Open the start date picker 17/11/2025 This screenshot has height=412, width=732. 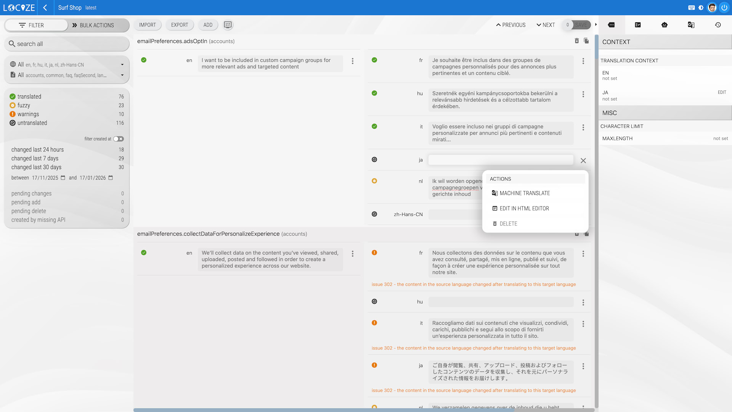point(63,178)
